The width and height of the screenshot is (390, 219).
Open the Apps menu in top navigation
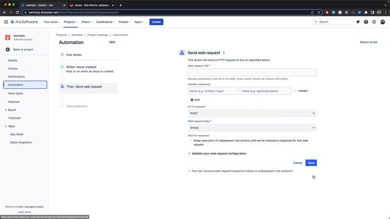point(139,22)
